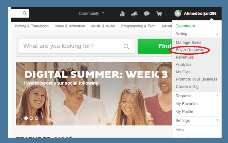Select the second carousel dot
Viewport: 228px width, 143px height.
31,118
